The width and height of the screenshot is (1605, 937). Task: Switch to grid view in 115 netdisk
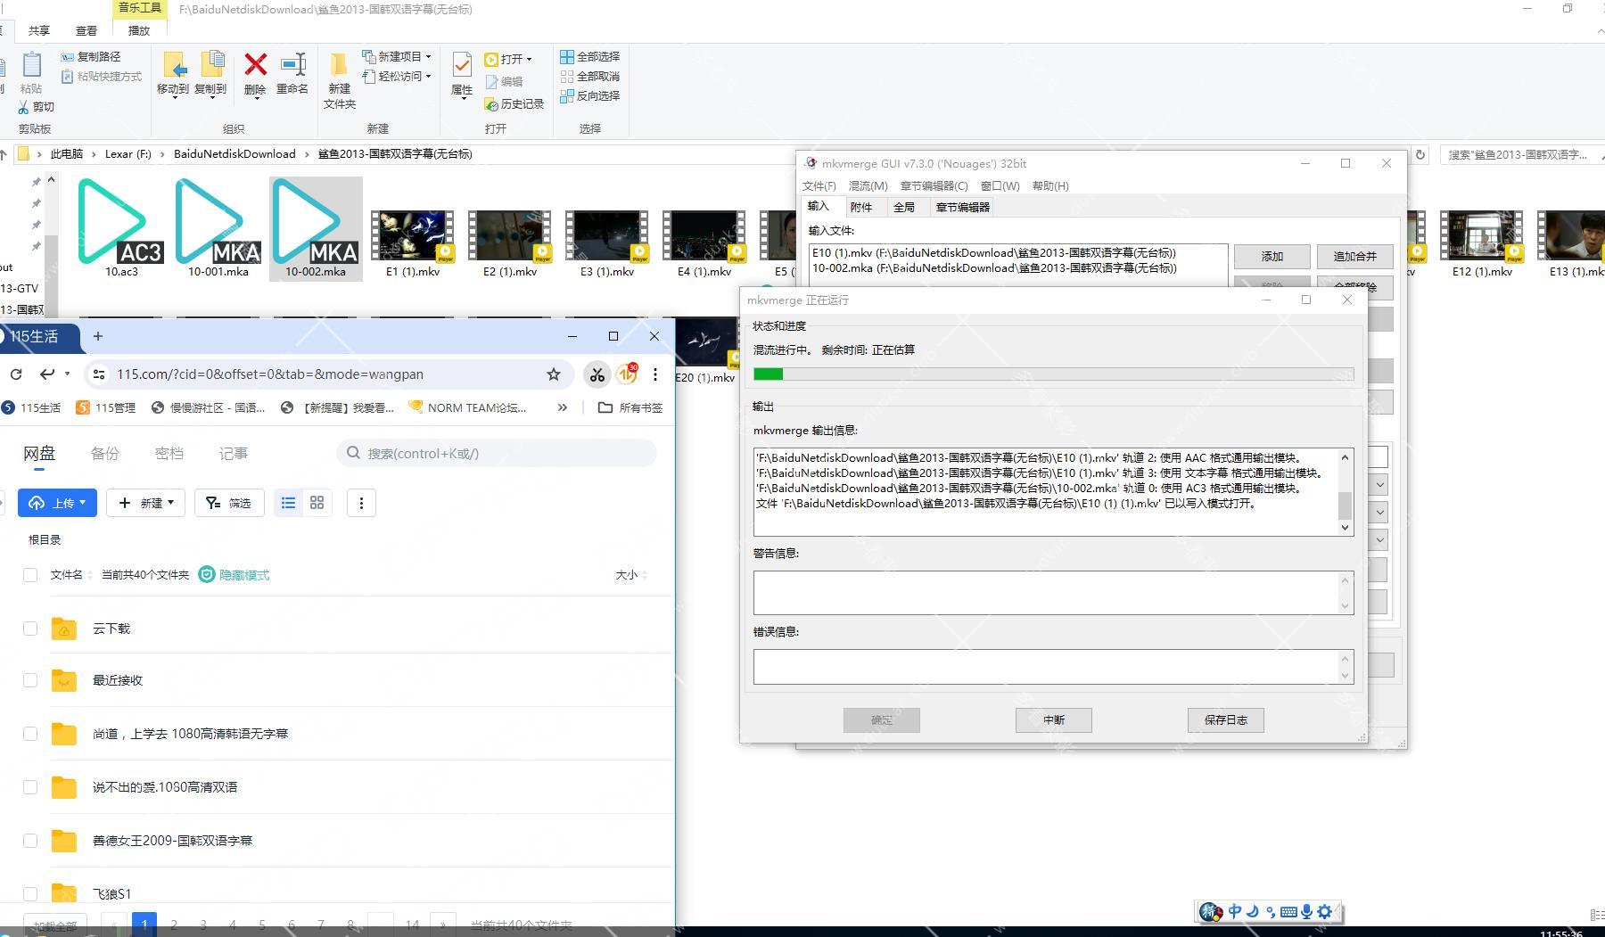[x=317, y=503]
